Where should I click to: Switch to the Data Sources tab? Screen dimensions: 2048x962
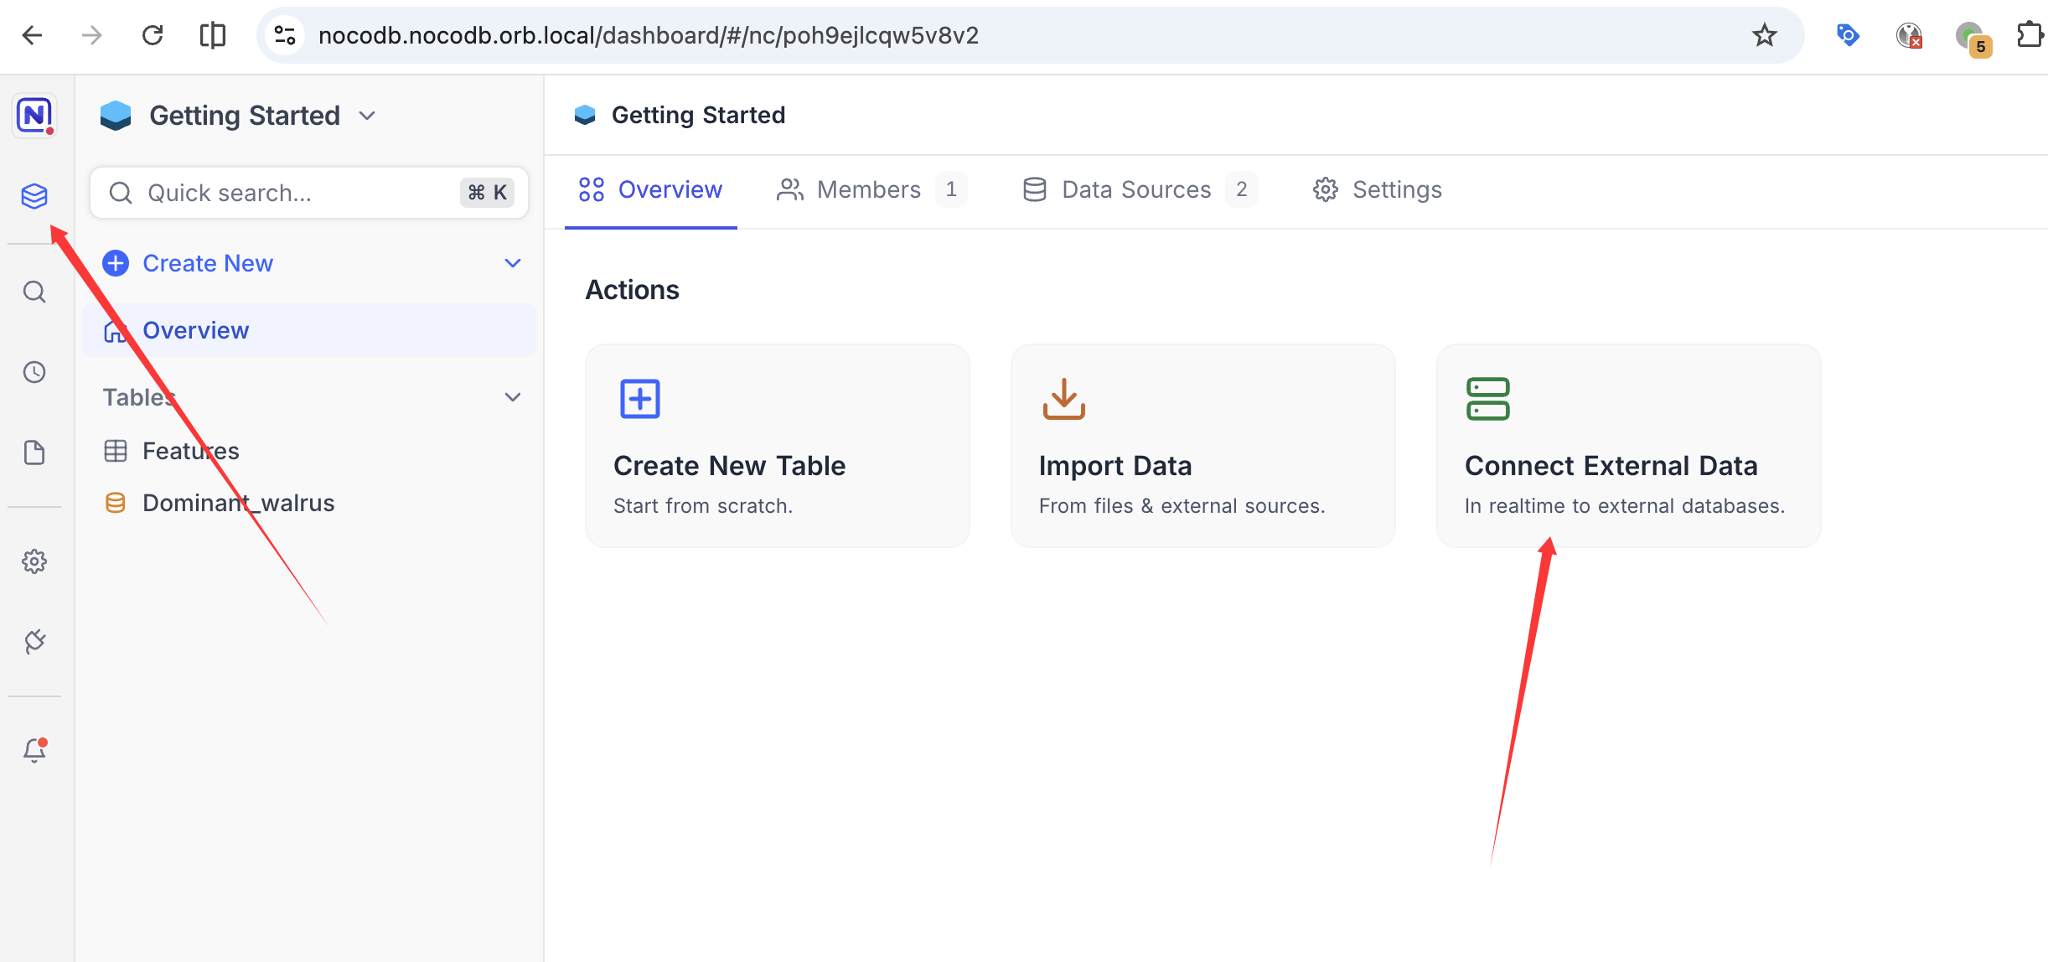(1136, 189)
